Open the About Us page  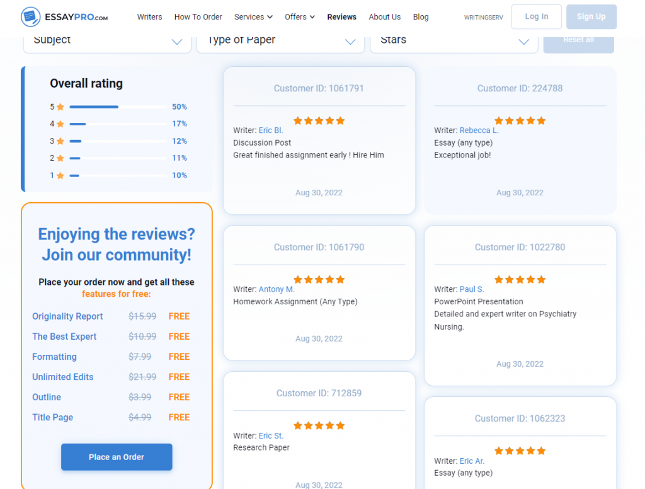tap(385, 17)
